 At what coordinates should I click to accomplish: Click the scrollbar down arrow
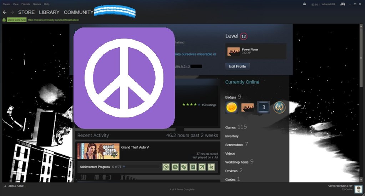(361, 180)
